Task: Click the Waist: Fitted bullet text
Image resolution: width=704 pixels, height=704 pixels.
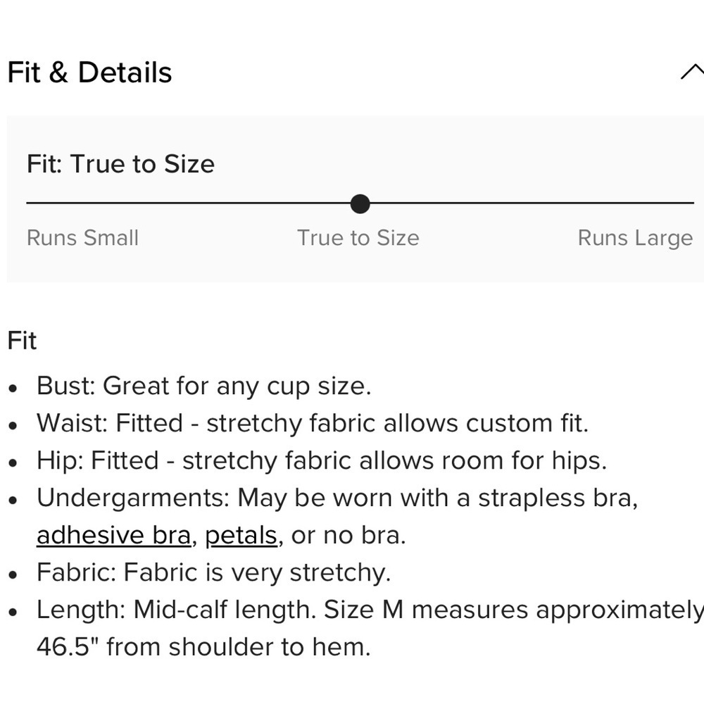Action: point(313,423)
